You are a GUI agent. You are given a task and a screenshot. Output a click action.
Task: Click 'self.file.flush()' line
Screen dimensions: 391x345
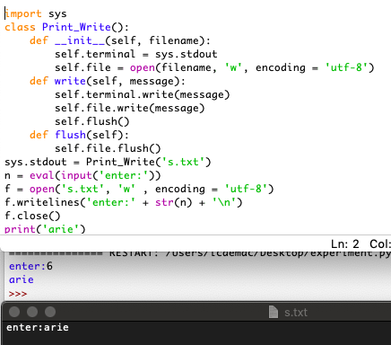point(108,148)
